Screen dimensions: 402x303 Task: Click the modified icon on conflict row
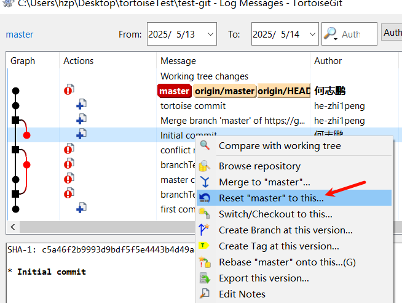pos(69,148)
